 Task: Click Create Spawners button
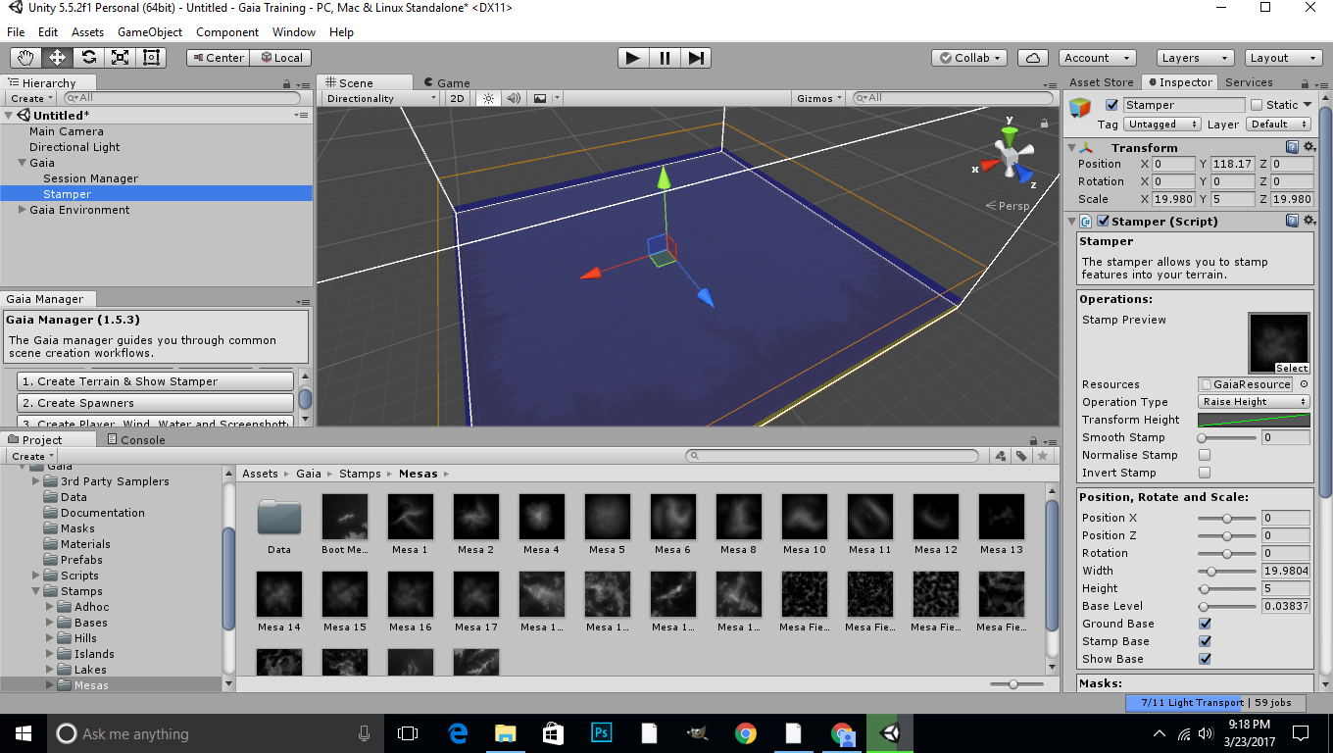[x=156, y=403]
